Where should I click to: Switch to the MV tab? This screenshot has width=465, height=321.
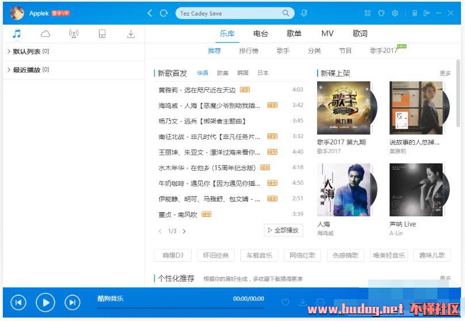click(x=327, y=33)
